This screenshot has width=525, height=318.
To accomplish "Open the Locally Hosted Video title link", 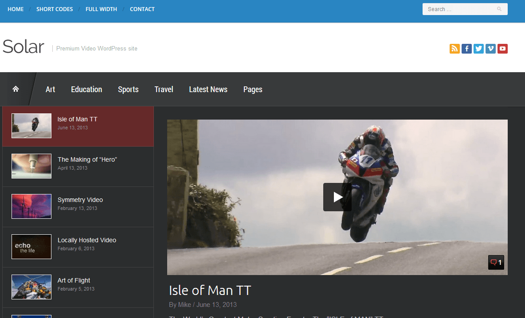I will (87, 240).
